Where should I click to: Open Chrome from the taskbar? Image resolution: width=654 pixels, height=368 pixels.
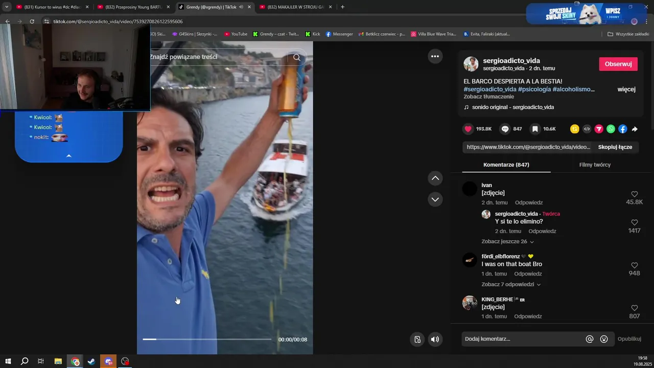click(x=75, y=361)
